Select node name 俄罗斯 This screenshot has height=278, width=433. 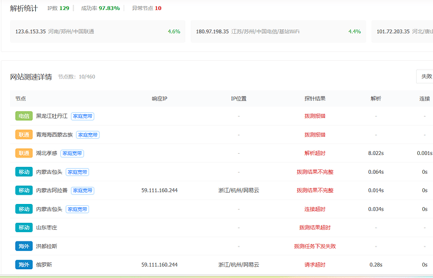[44, 265]
